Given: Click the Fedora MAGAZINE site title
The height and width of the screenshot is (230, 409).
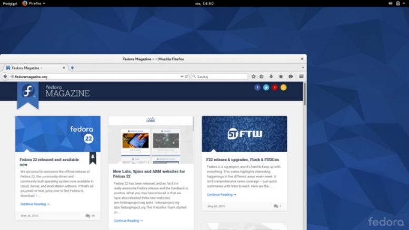Looking at the screenshot, I should pyautogui.click(x=67, y=91).
